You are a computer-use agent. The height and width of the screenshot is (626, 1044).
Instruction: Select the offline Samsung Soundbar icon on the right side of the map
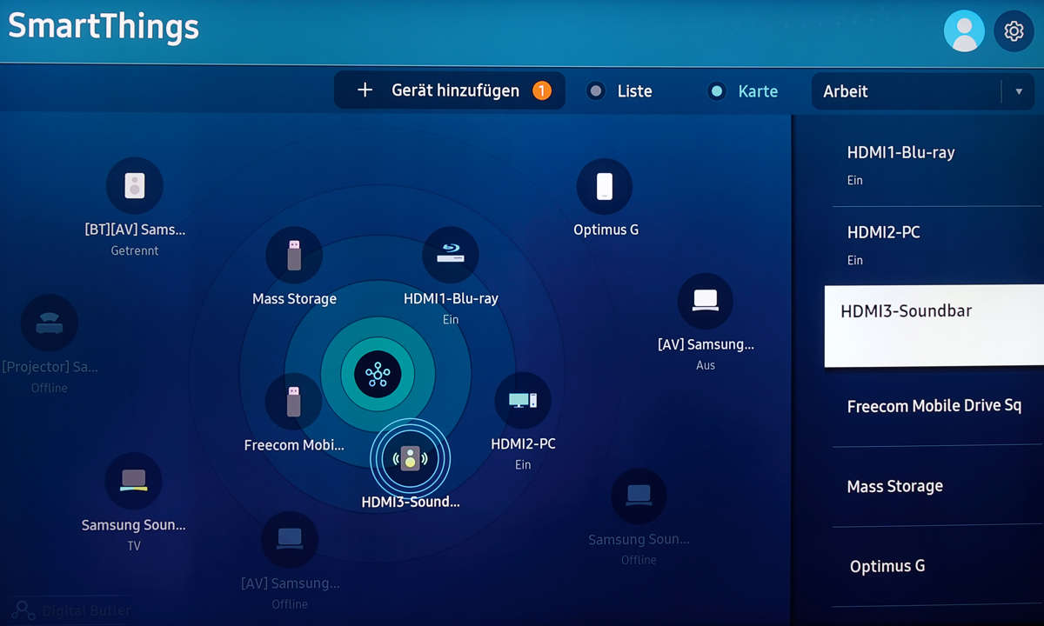coord(639,496)
